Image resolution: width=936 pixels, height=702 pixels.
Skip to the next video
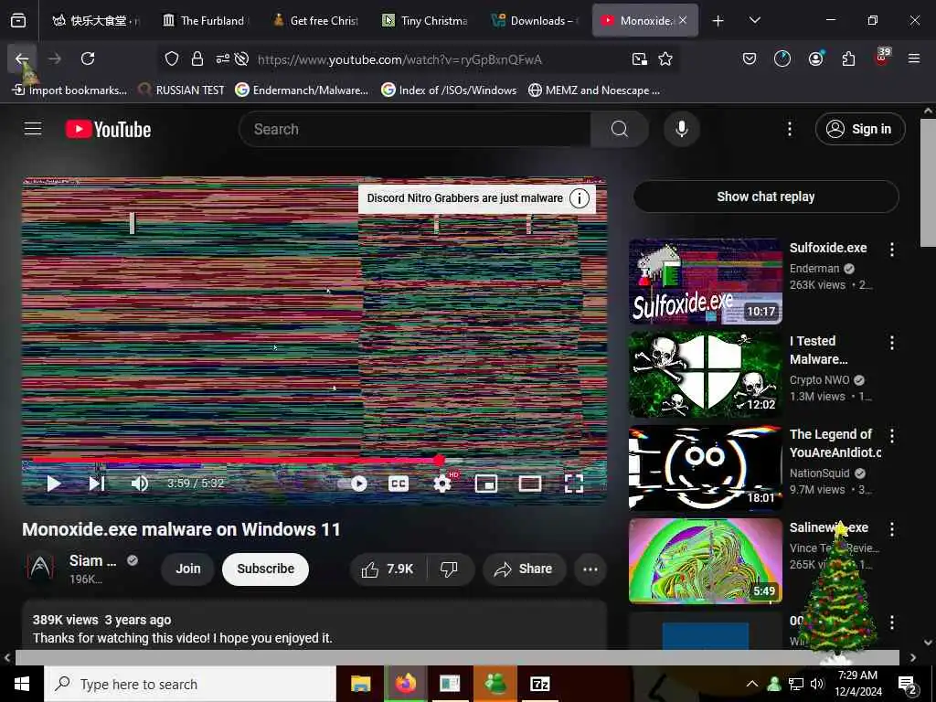click(x=97, y=484)
